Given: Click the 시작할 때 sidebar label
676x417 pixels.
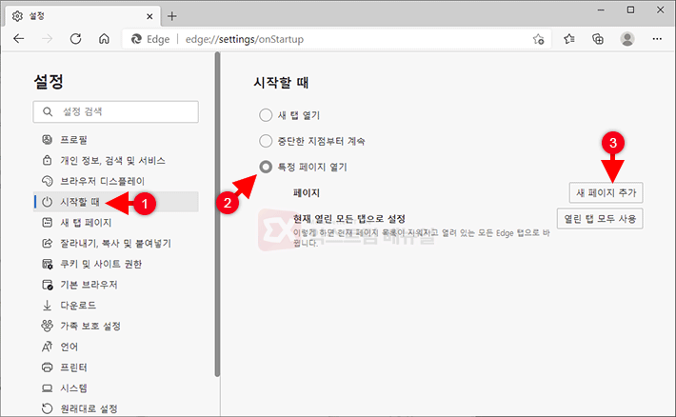Looking at the screenshot, I should click(80, 202).
